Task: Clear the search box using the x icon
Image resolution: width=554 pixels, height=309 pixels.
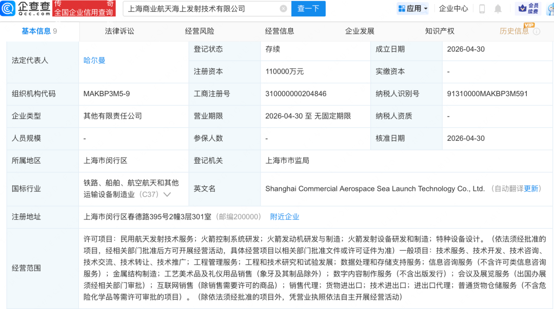Action: pos(283,8)
